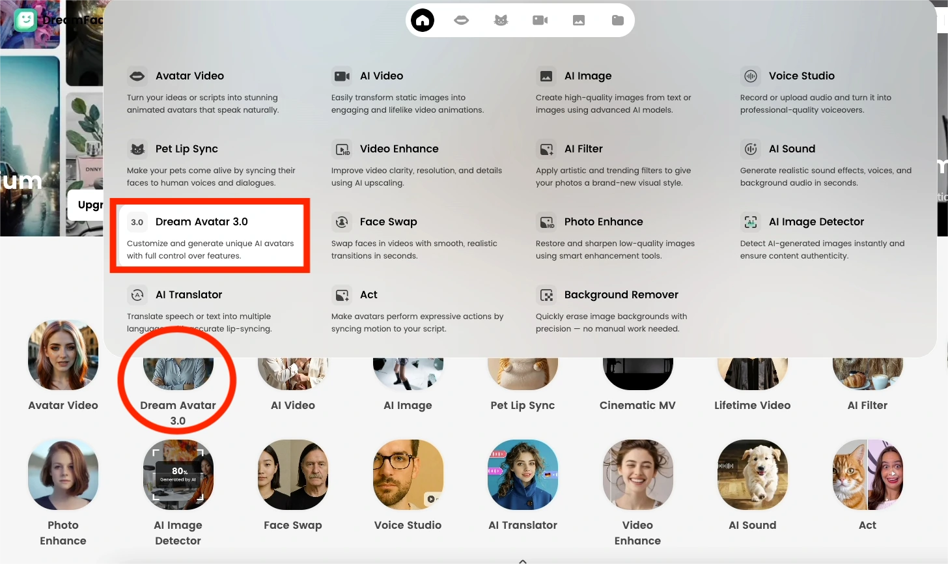Open the AI Image Detector menu icon

[x=751, y=222]
